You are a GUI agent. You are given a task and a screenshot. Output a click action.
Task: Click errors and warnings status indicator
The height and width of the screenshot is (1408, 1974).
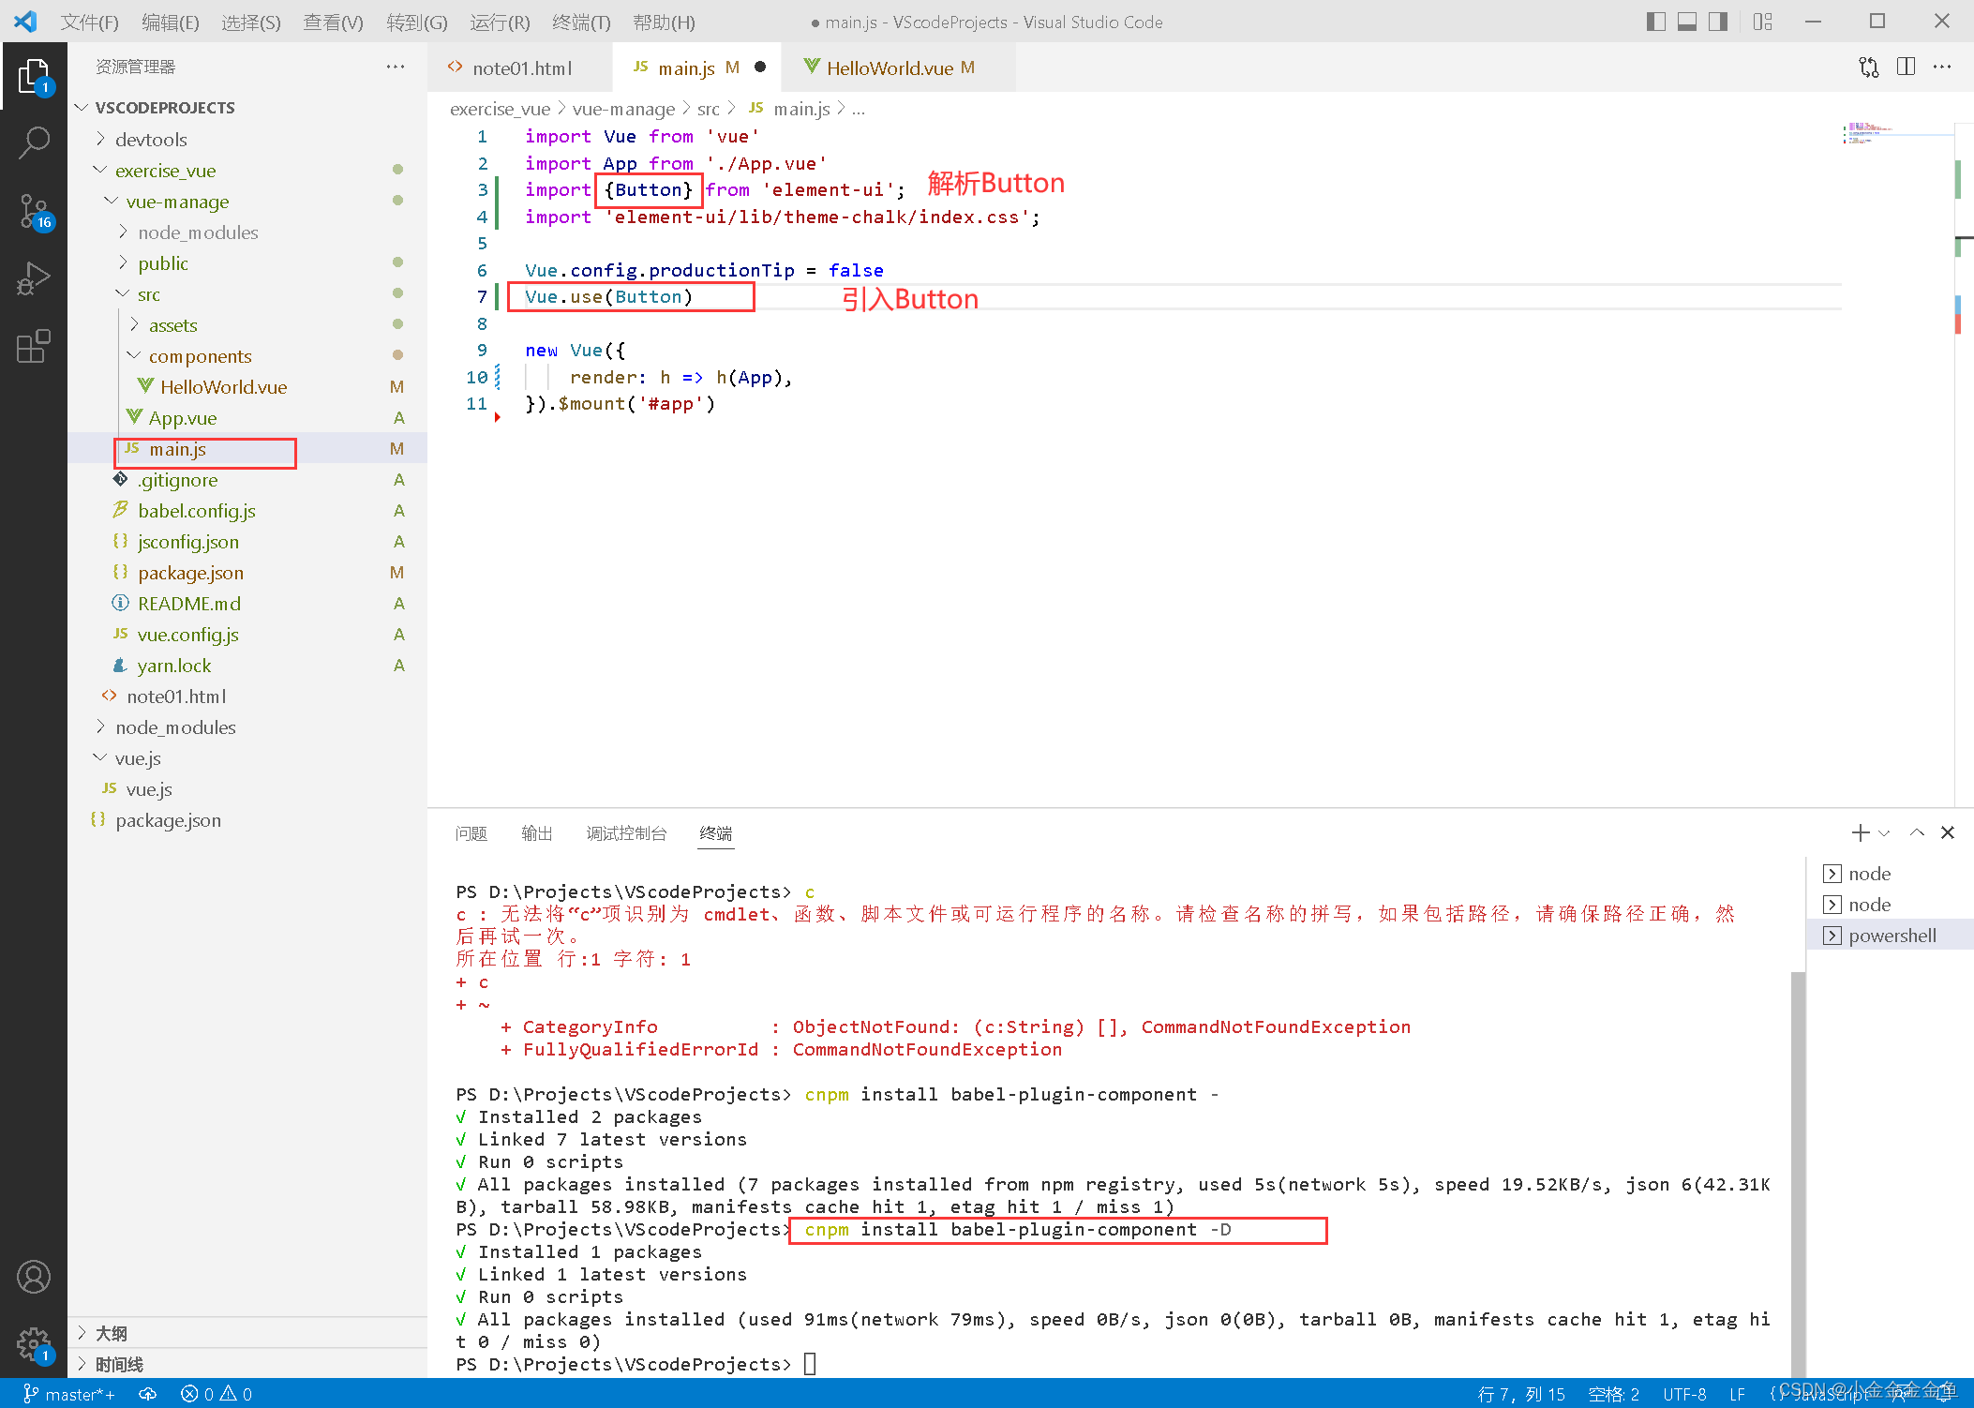tap(217, 1394)
